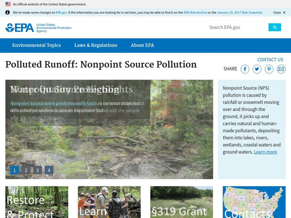Click the EPA logo
This screenshot has height=218, width=291.
(38, 28)
